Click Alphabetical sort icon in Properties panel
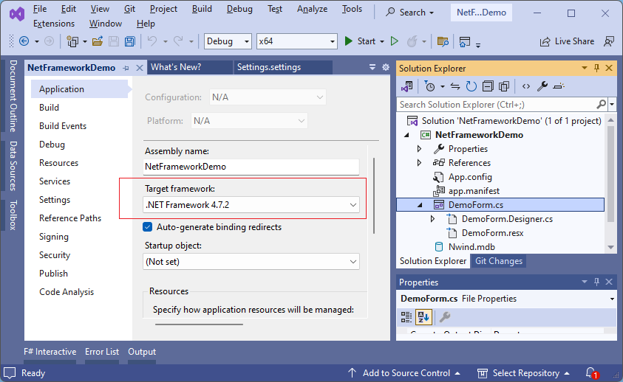 click(423, 317)
